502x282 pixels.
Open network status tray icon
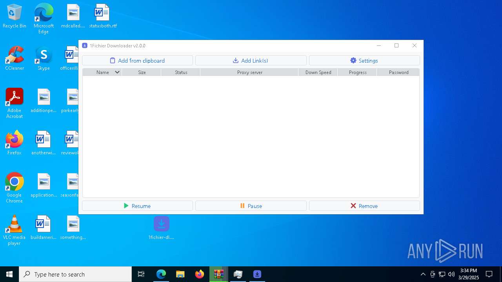click(x=442, y=274)
